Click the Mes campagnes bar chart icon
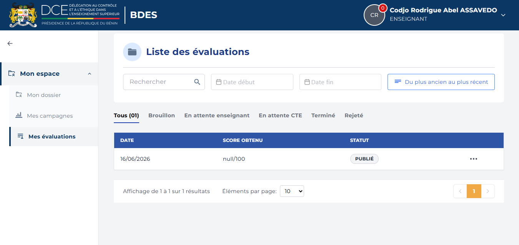This screenshot has height=245, width=519. pyautogui.click(x=18, y=115)
